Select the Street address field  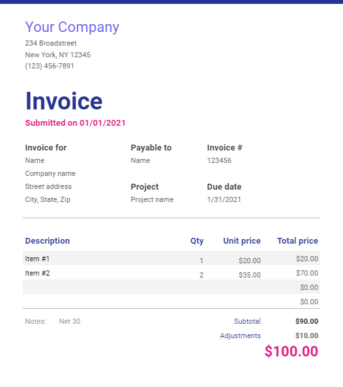pos(48,186)
